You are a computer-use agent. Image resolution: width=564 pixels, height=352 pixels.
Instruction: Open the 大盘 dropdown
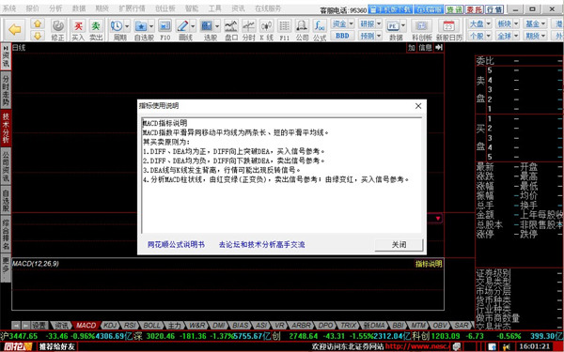pos(480,24)
